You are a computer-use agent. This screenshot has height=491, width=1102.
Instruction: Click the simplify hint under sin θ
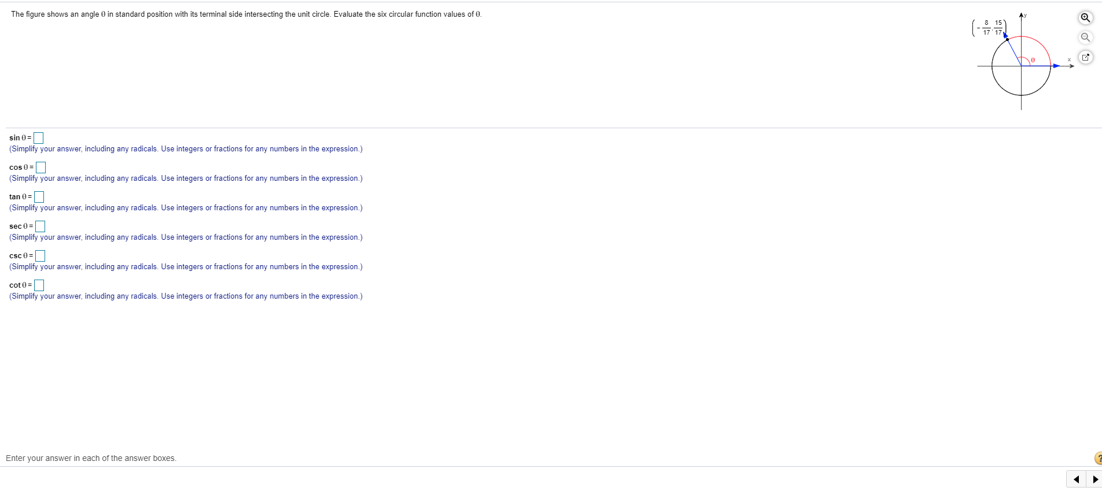click(186, 149)
